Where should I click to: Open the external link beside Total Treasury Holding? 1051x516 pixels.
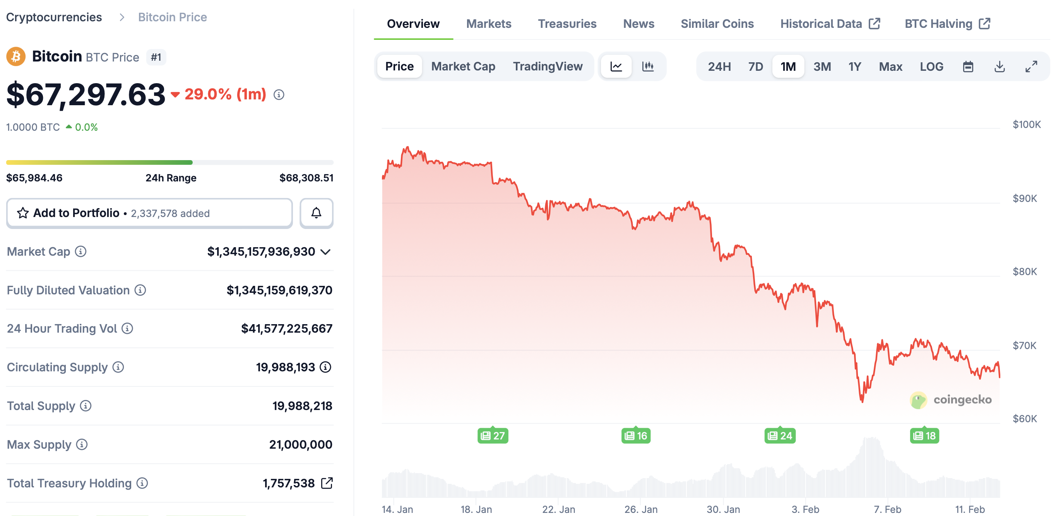click(x=326, y=483)
